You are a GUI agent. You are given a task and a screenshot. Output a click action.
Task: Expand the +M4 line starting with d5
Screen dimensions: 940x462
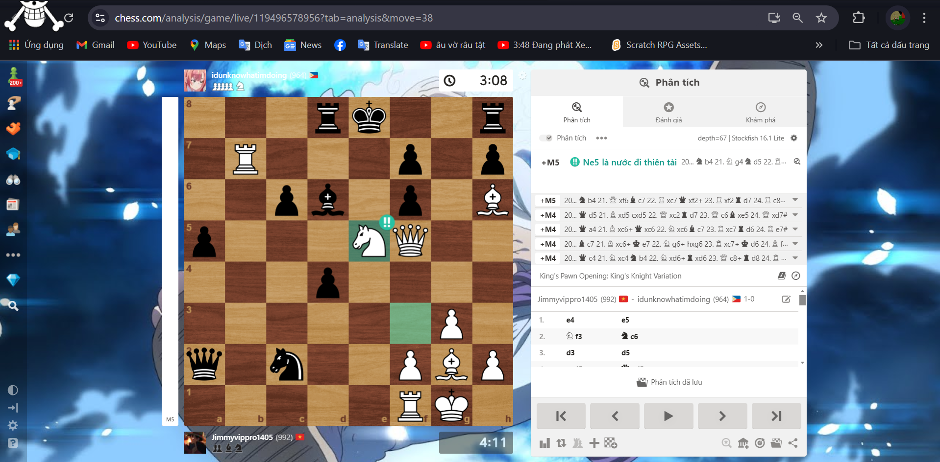click(x=795, y=215)
